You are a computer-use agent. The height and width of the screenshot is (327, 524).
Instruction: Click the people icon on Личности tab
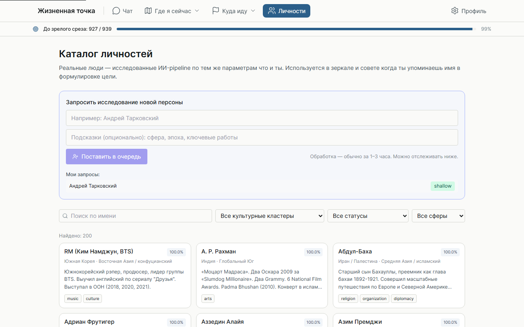[272, 11]
